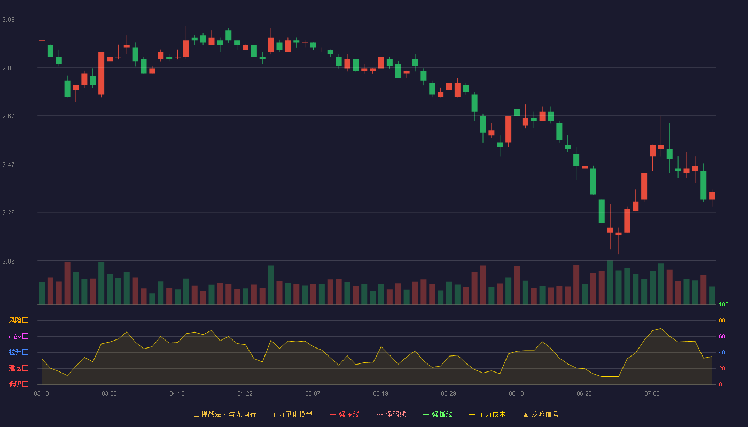748x427 pixels.
Task: Click the 龙吟信号 triangle legend icon
Action: pyautogui.click(x=526, y=415)
